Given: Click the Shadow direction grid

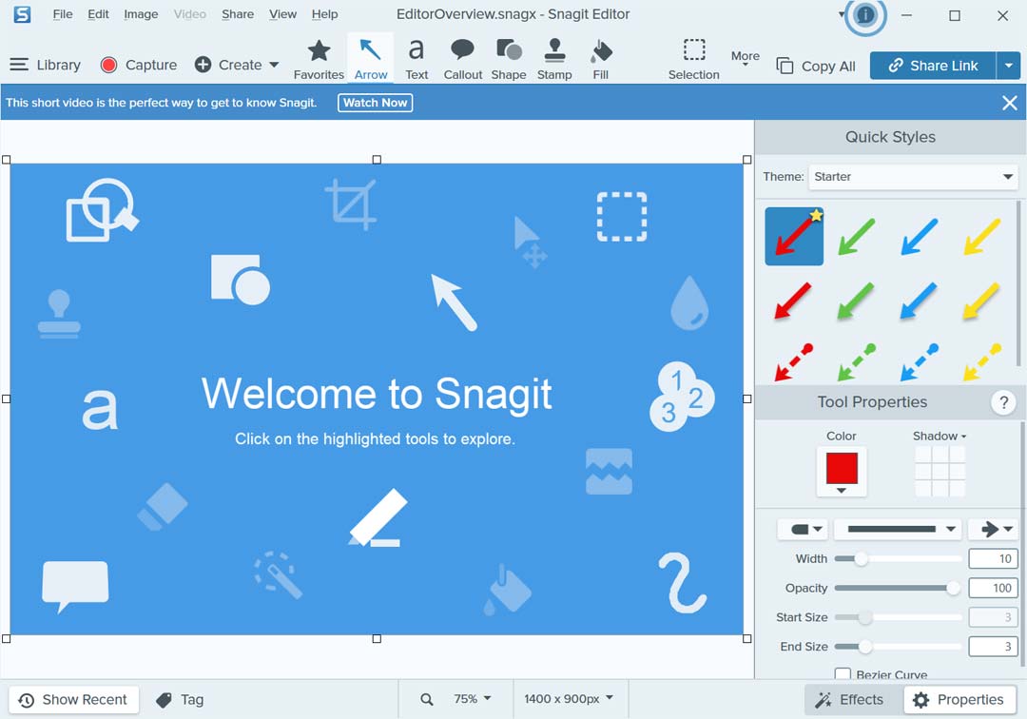Looking at the screenshot, I should point(940,472).
